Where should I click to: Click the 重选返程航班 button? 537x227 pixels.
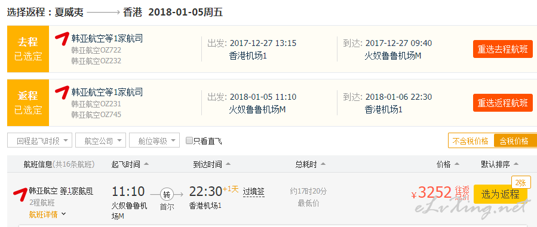[503, 102]
